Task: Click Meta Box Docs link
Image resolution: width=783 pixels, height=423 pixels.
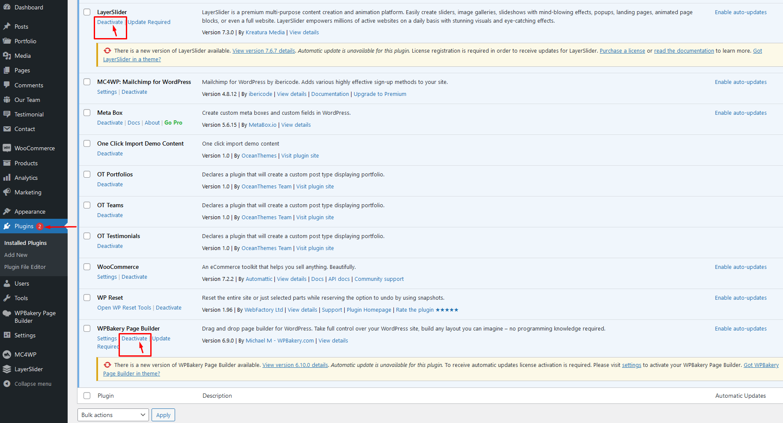Action: (x=134, y=122)
